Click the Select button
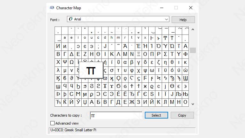The width and height of the screenshot is (245, 138). pos(156,115)
